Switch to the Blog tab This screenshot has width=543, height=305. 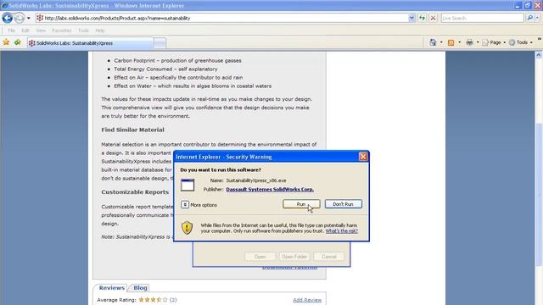[x=140, y=288]
